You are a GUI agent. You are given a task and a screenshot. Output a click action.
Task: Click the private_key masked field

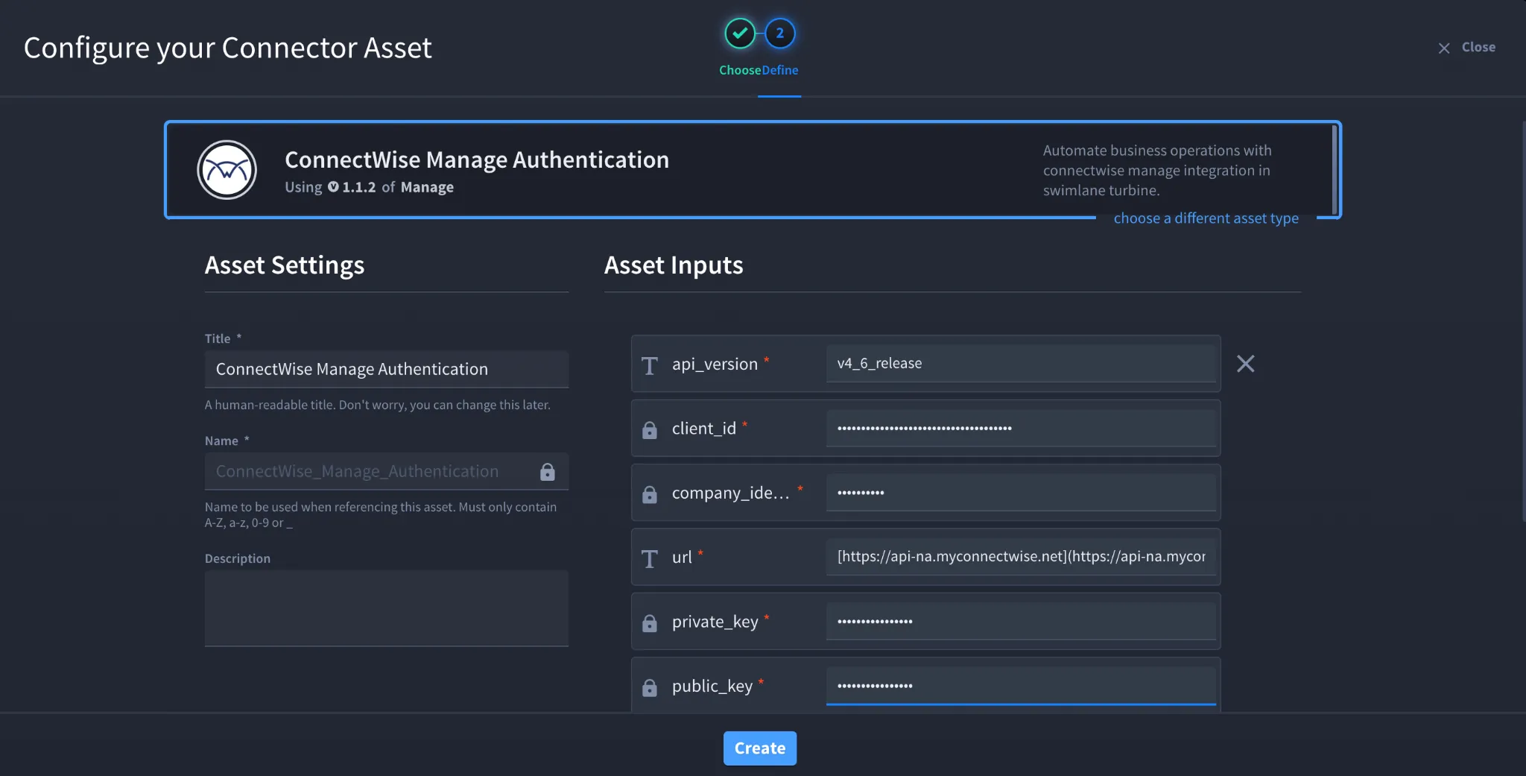click(1021, 621)
